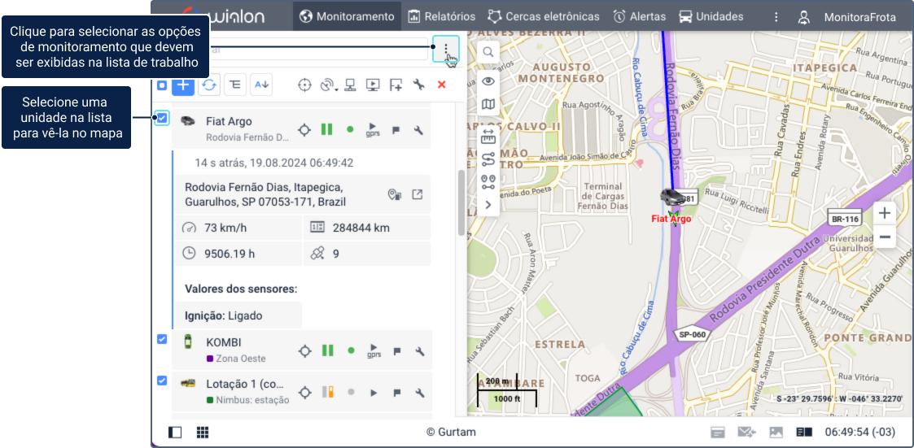The width and height of the screenshot is (914, 448).
Task: Click the satellites count value 9
Action: tap(336, 254)
